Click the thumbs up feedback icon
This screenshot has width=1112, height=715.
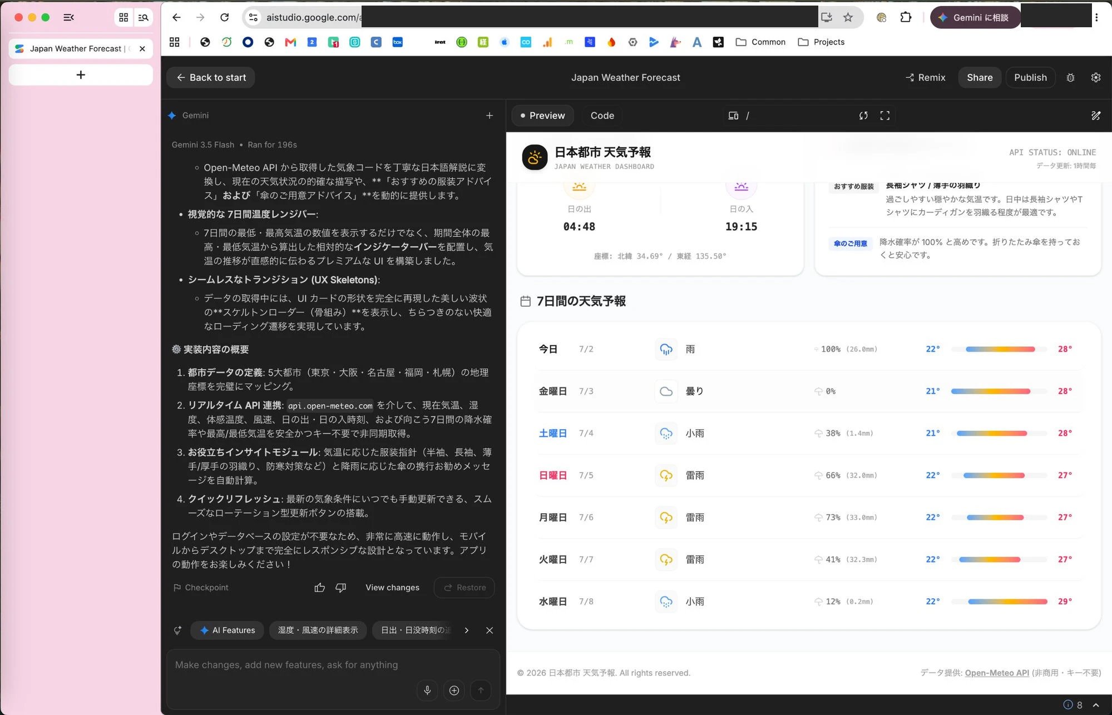(319, 588)
